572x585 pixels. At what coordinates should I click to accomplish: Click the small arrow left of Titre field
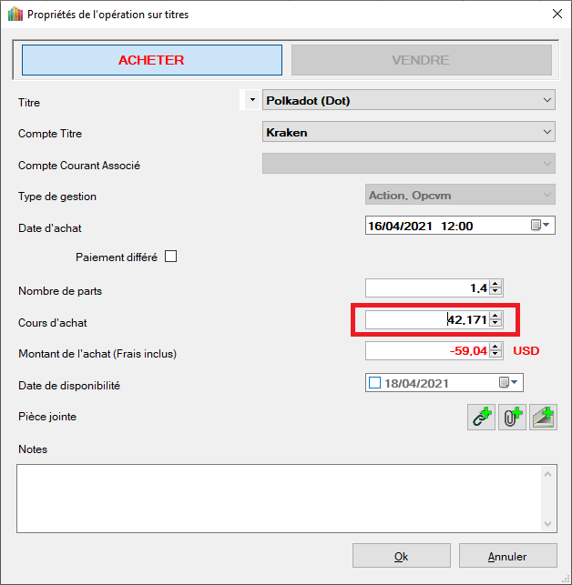coord(251,100)
